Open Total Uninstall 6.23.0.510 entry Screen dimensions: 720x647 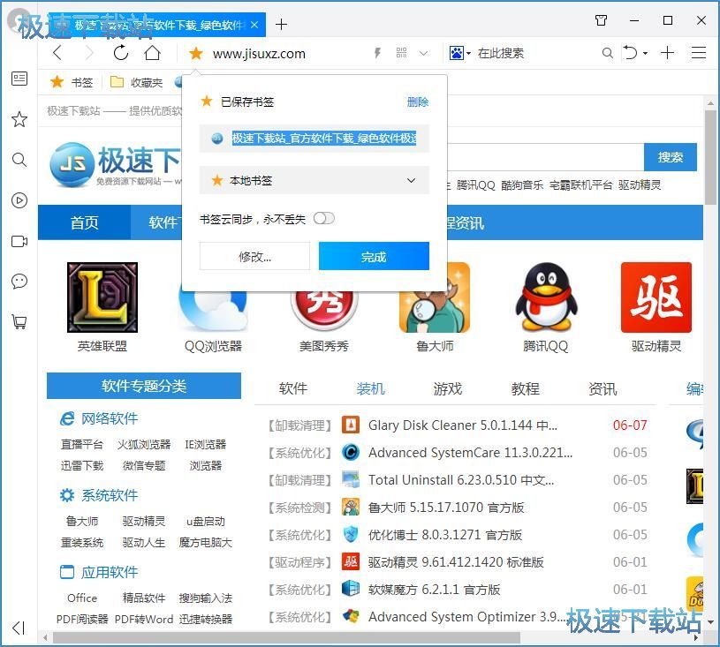[461, 480]
